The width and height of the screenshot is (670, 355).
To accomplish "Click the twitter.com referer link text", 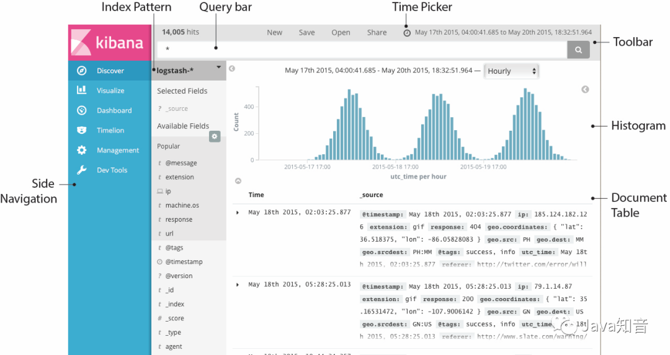I will (x=532, y=265).
